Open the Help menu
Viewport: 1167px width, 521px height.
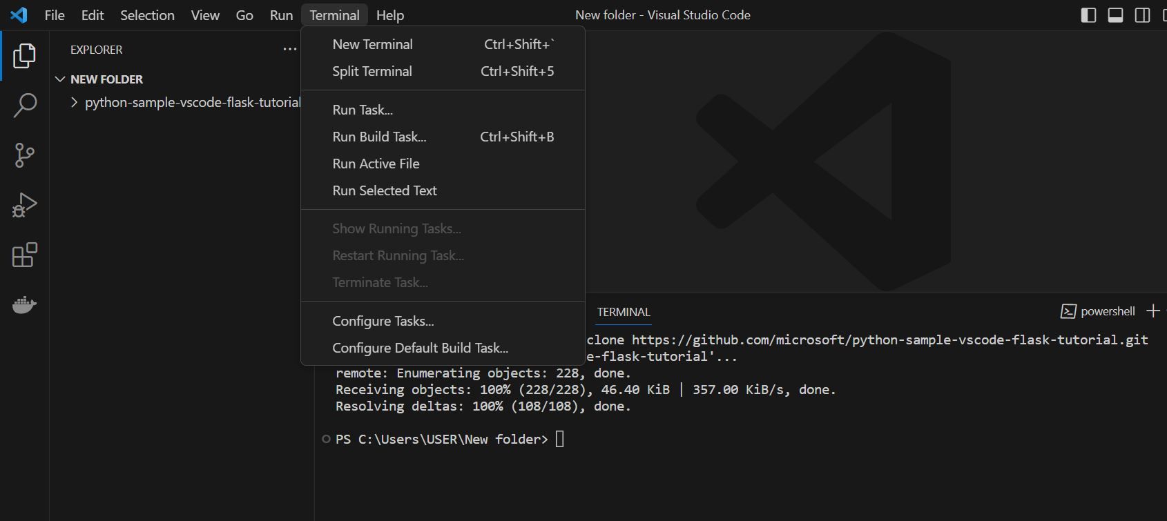389,15
